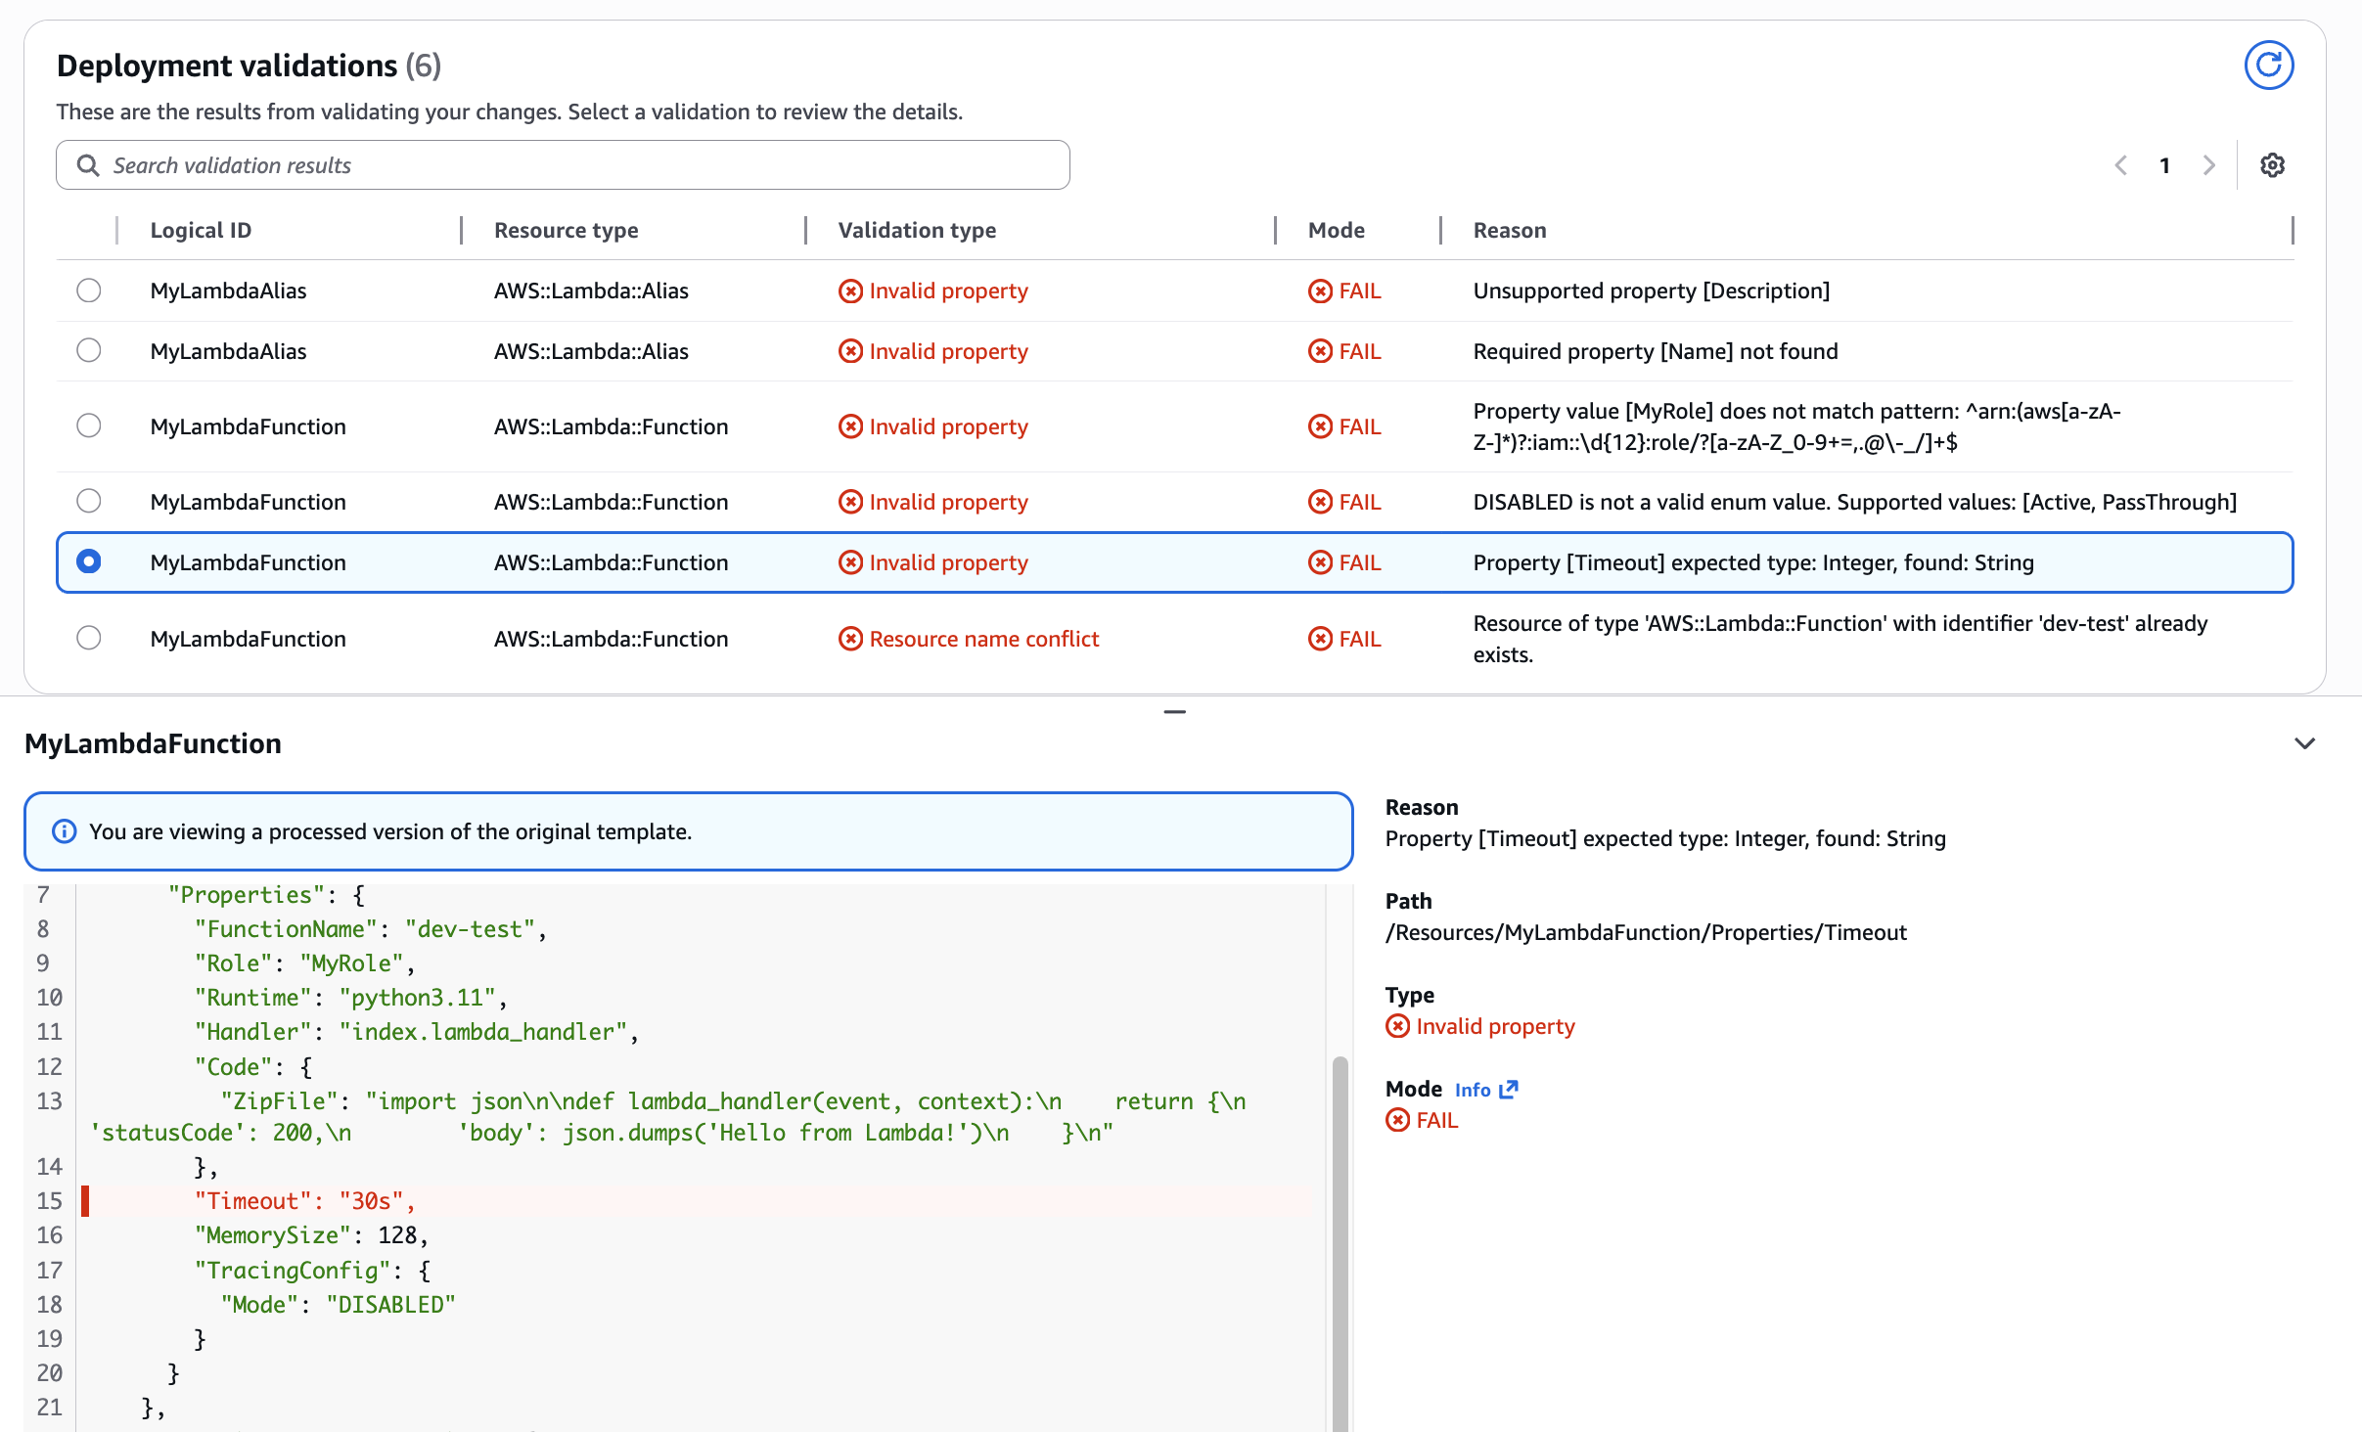Screen dimensions: 2362x1432
Task: Click FAIL error icon under Mode
Action: 1397,1121
